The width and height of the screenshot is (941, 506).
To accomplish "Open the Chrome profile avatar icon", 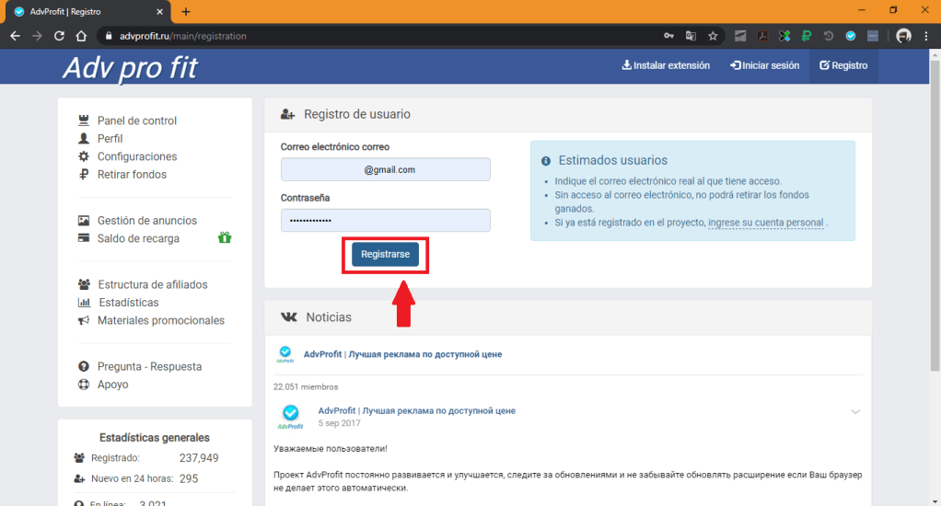I will point(903,36).
